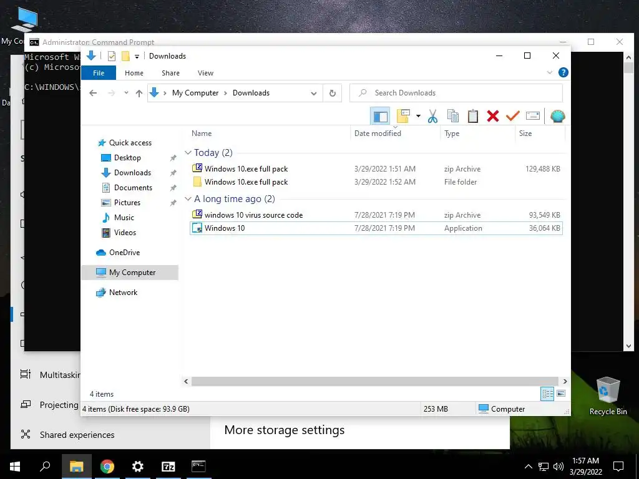Show hidden system tray icons
Screen dimensions: 639x479
click(528, 467)
